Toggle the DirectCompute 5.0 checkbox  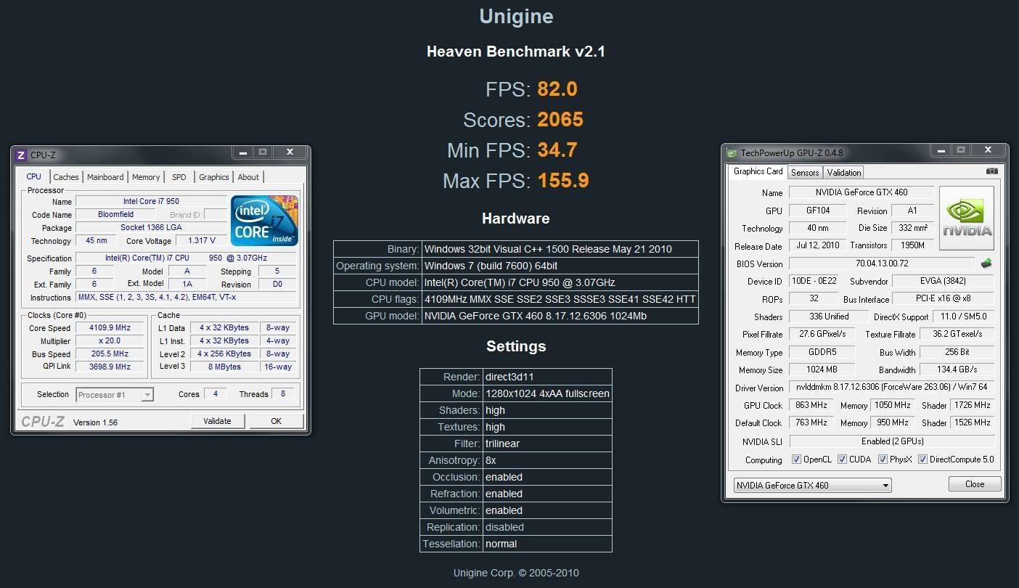click(922, 460)
